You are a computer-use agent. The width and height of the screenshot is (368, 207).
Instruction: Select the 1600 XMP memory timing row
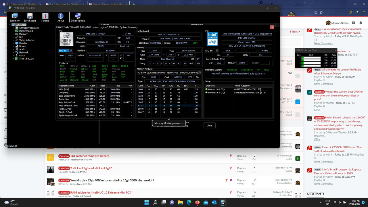click(169, 89)
